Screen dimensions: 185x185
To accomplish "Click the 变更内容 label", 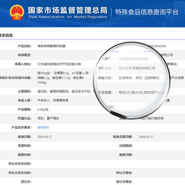I will click(x=25, y=146).
